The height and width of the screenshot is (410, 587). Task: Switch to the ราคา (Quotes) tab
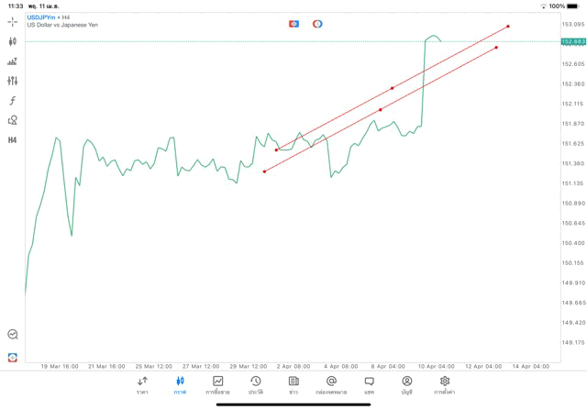tap(142, 385)
